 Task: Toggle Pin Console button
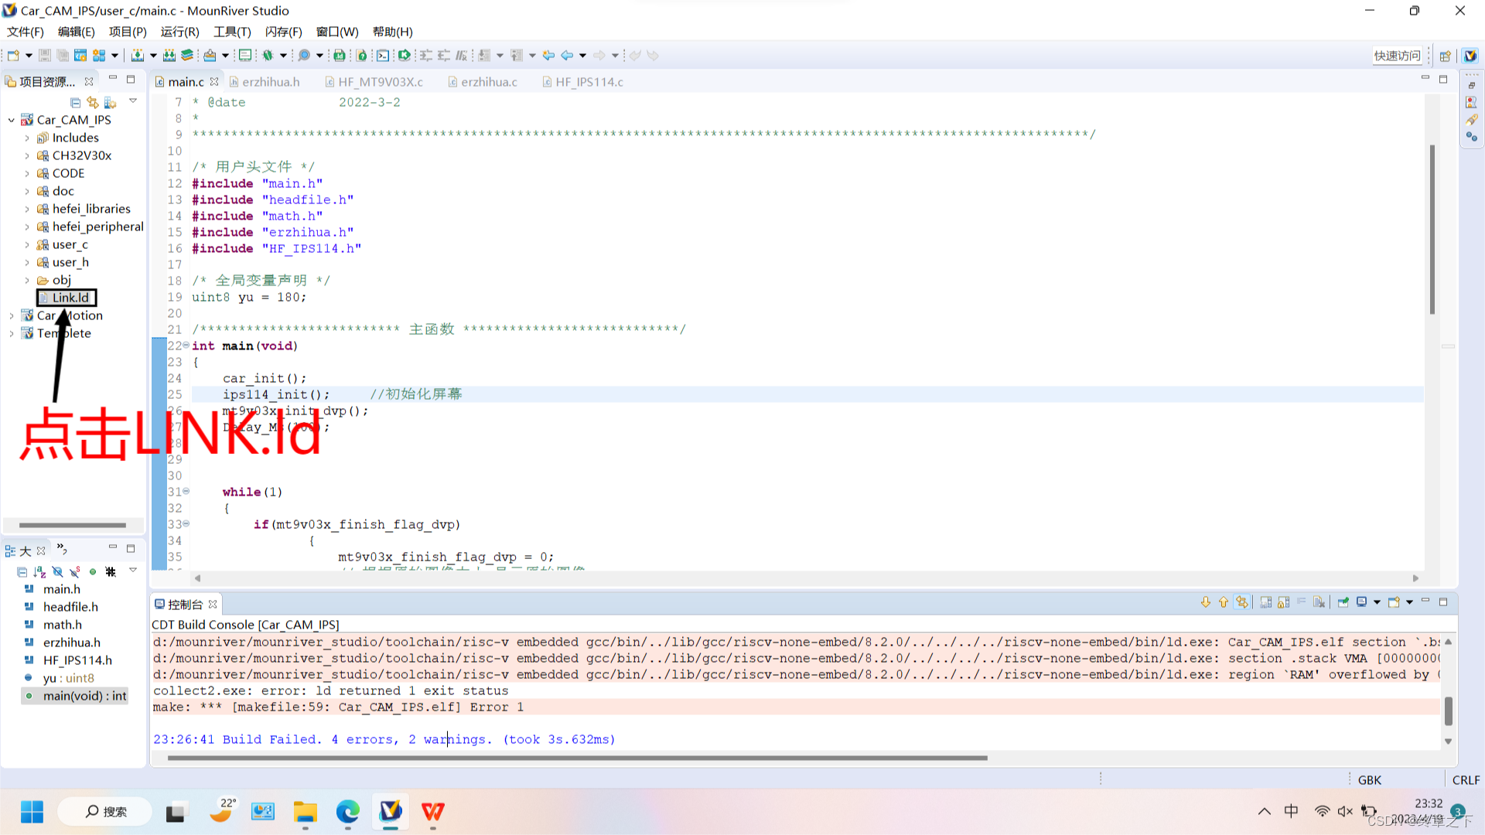coord(1343,602)
